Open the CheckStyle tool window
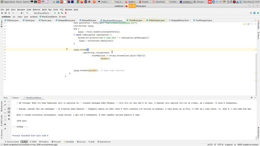The image size is (260, 146). click(69, 142)
